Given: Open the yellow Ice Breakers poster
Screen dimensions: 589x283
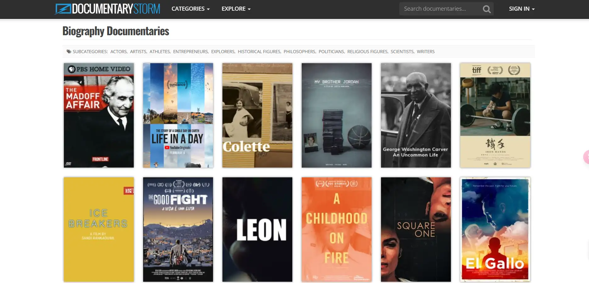Looking at the screenshot, I should [99, 229].
